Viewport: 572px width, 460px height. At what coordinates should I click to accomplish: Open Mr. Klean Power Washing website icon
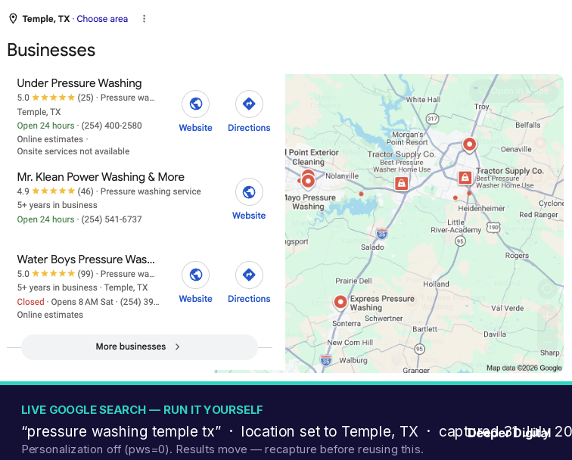coord(249,192)
